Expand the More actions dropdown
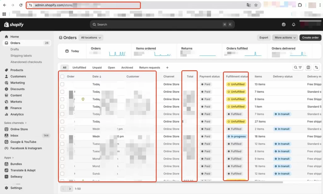Viewport: 323px width, 194px height. click(x=285, y=37)
